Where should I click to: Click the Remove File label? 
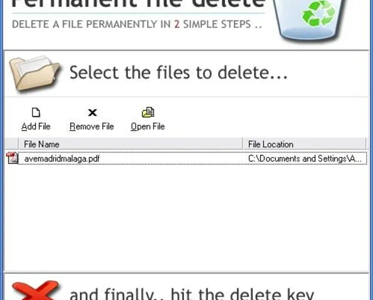point(92,126)
